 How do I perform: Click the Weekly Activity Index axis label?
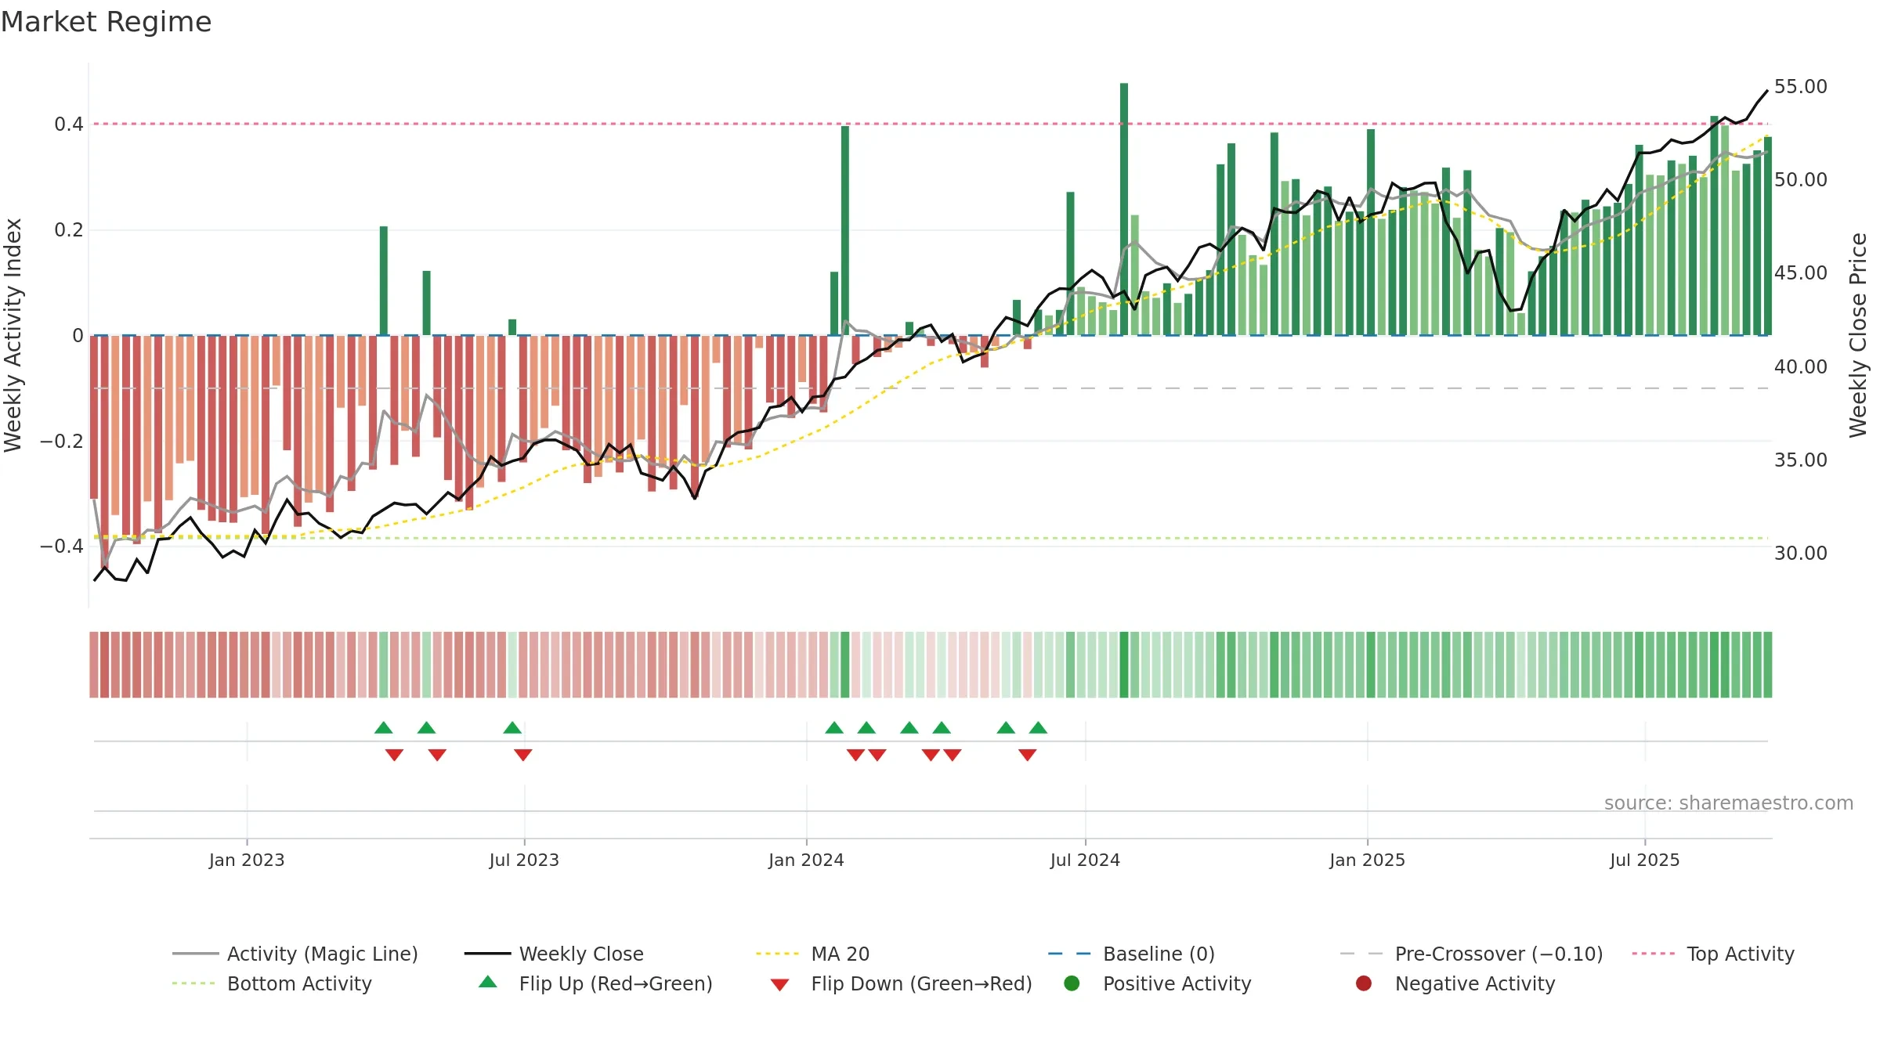point(13,335)
